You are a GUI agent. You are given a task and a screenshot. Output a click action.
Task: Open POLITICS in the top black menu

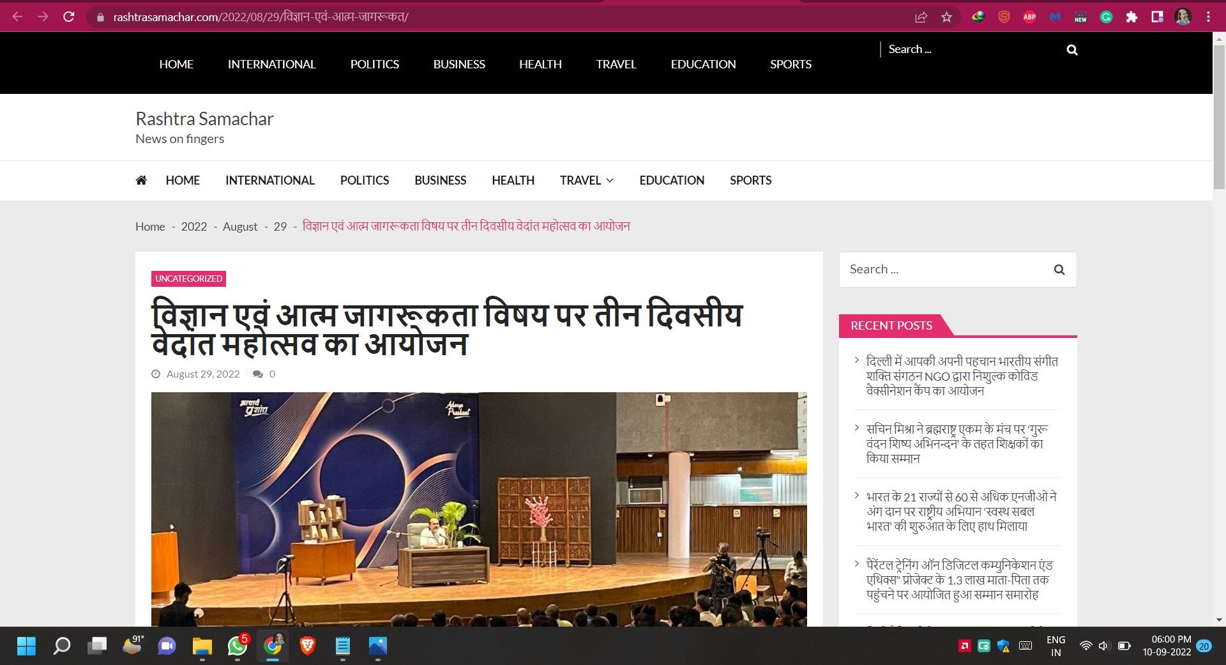coord(374,64)
